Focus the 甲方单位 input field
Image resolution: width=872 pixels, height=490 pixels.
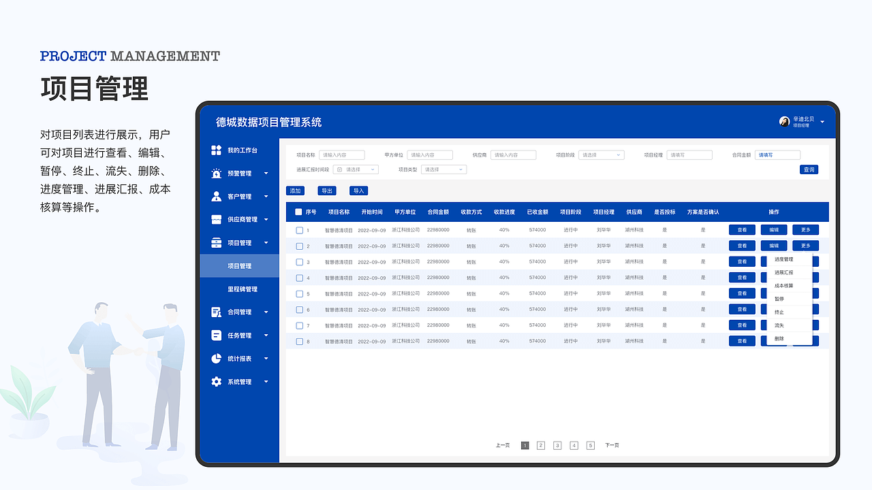pyautogui.click(x=430, y=155)
